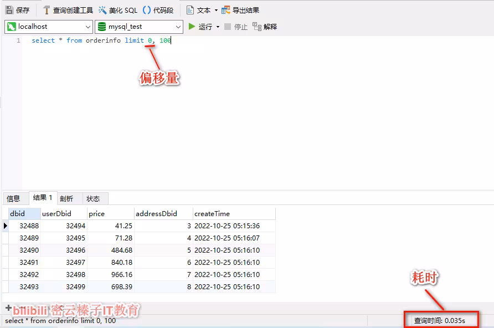Select price cell 966.16
The image size is (494, 328).
[111, 274]
